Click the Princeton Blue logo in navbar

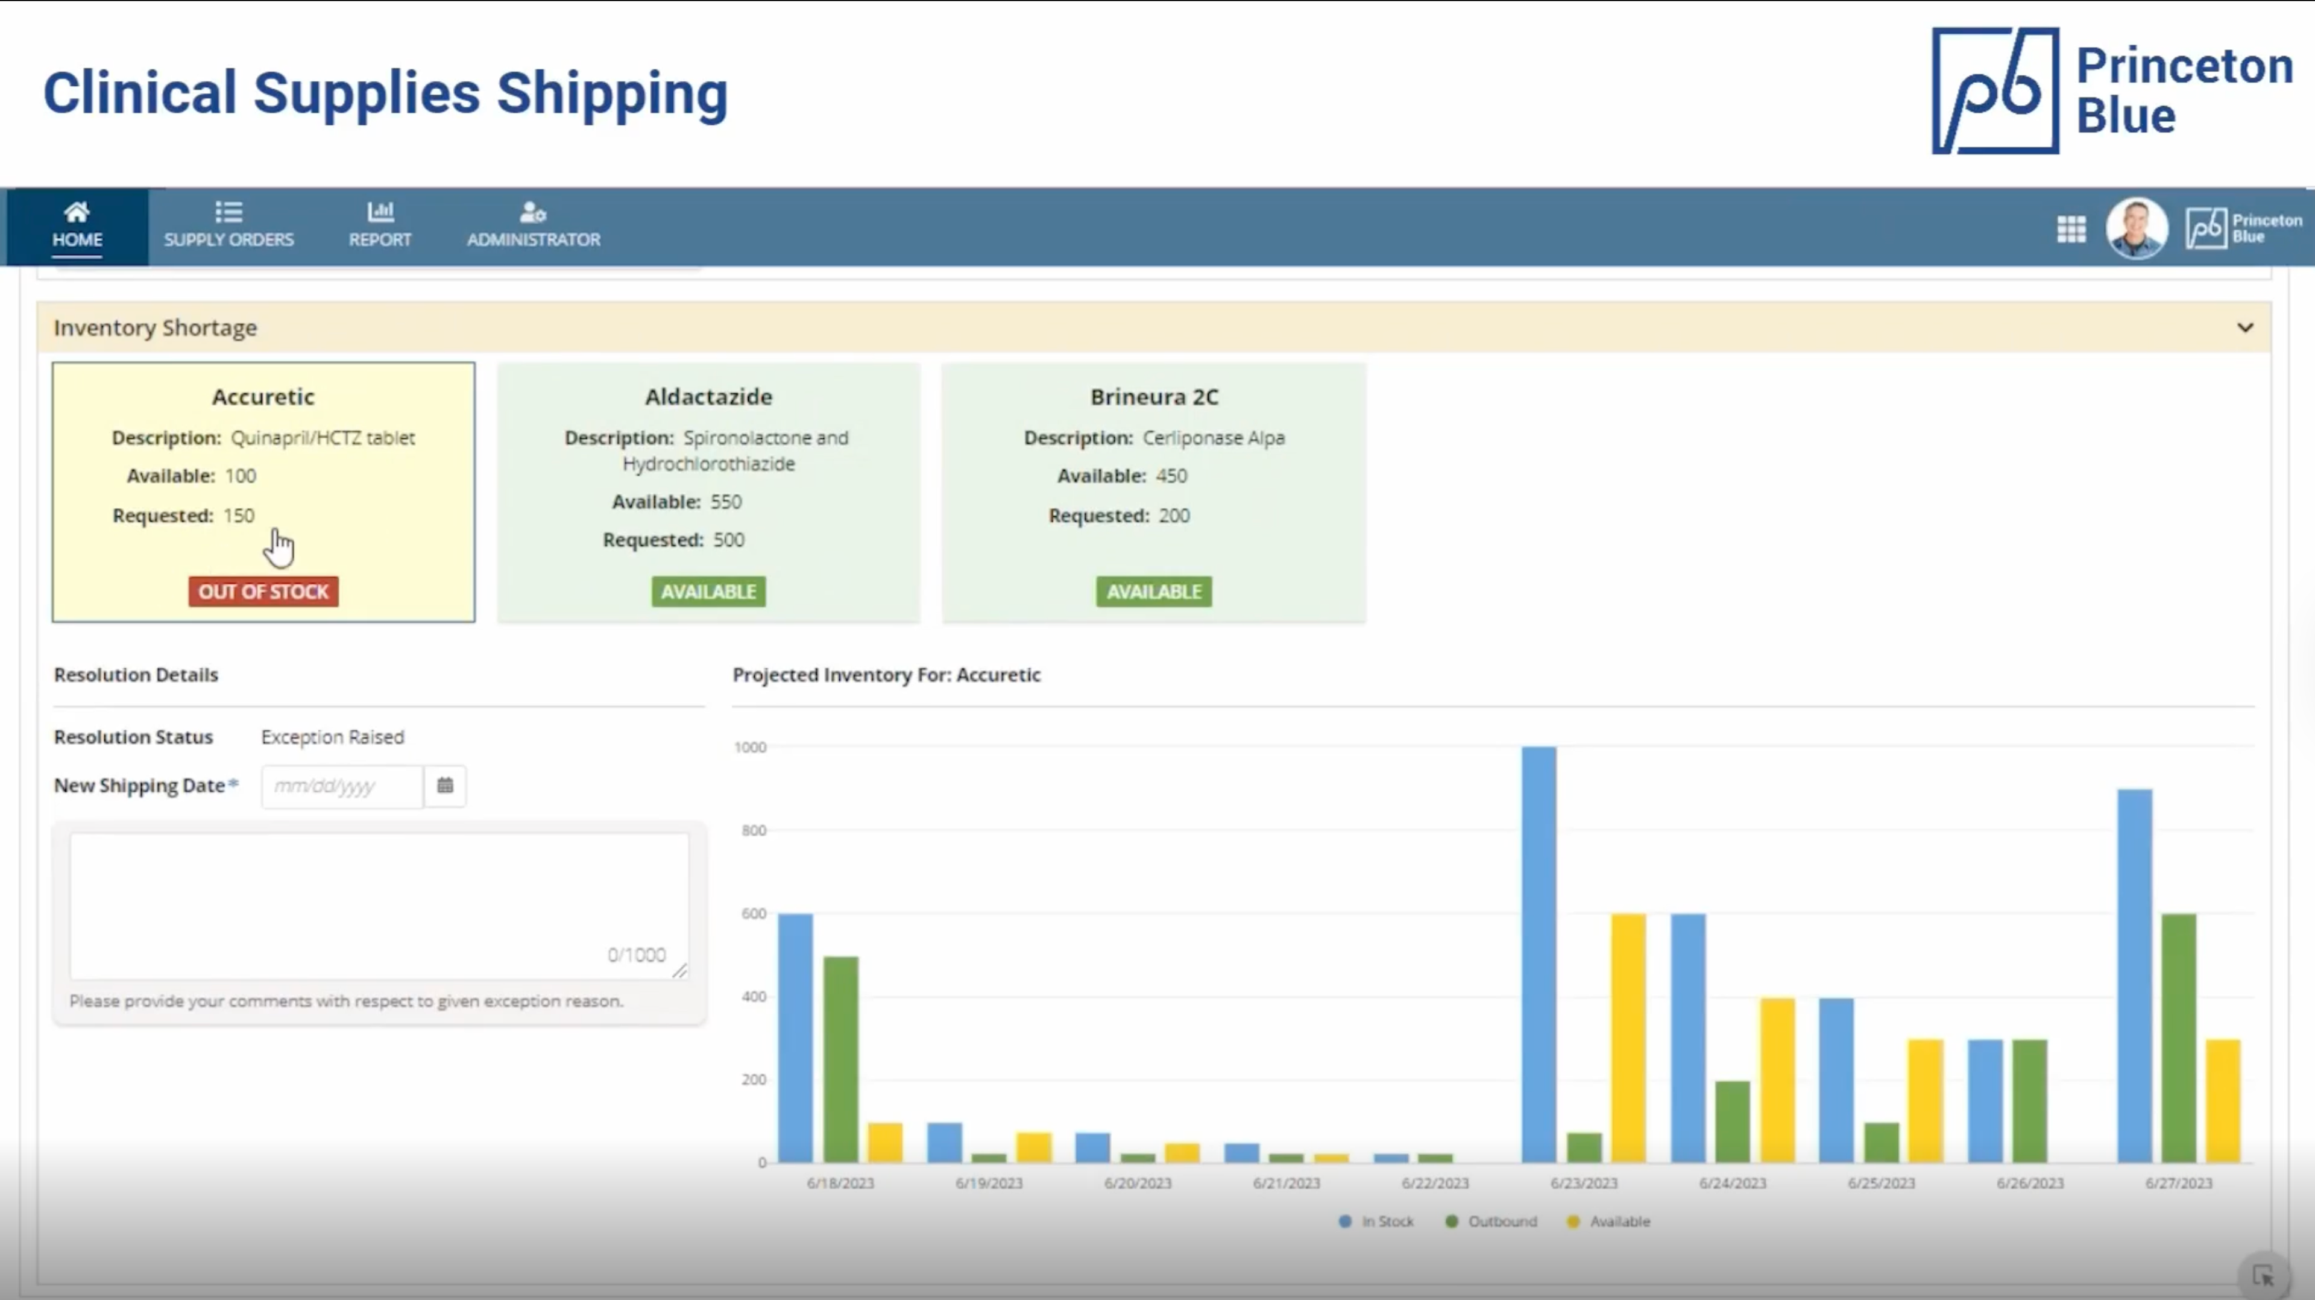2244,229
